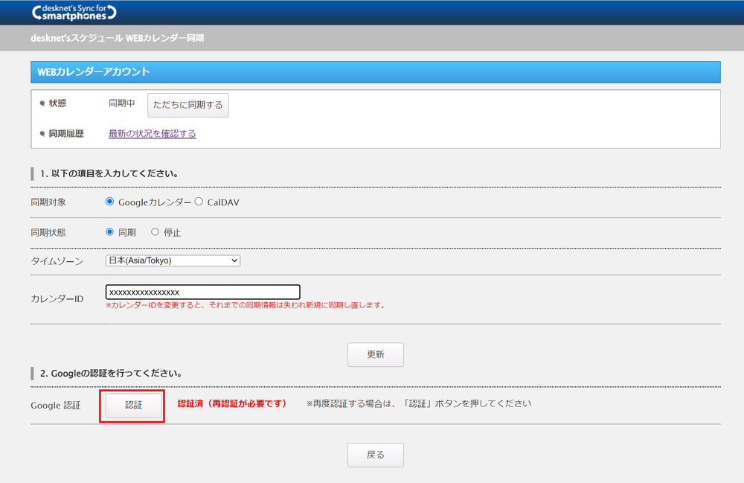Click the 更新 button
744x483 pixels.
(x=375, y=354)
